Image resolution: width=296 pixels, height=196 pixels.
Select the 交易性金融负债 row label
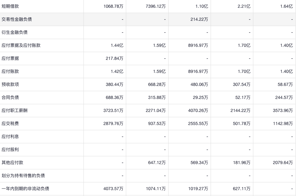coord(17,19)
